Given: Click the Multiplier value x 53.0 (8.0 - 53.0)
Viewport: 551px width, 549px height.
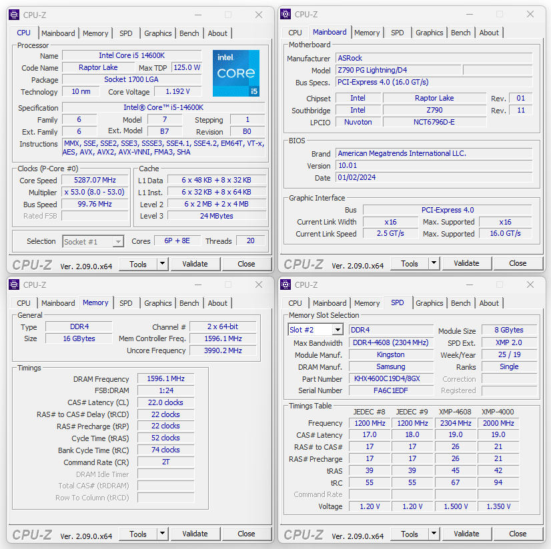Looking at the screenshot, I should coord(95,192).
